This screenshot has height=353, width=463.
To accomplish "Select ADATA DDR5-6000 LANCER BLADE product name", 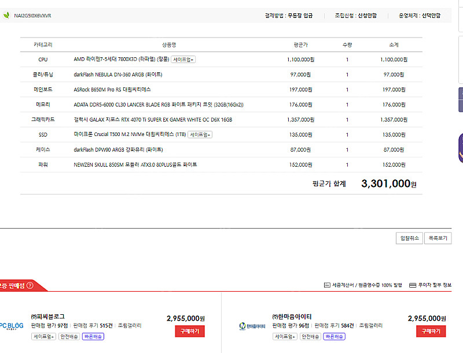I will pos(159,105).
